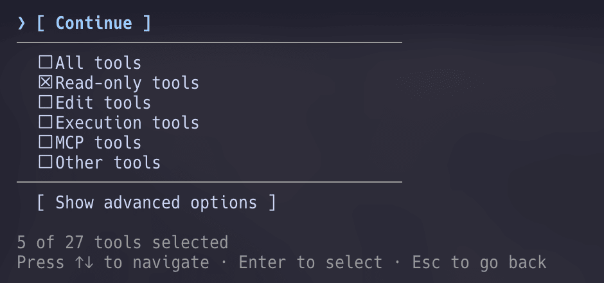
Task: Click the MCP tools label text
Action: click(x=98, y=143)
